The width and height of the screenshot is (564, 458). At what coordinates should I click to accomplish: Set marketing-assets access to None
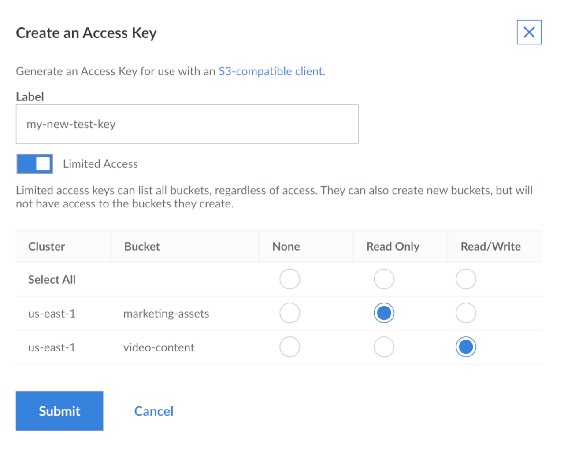point(289,313)
